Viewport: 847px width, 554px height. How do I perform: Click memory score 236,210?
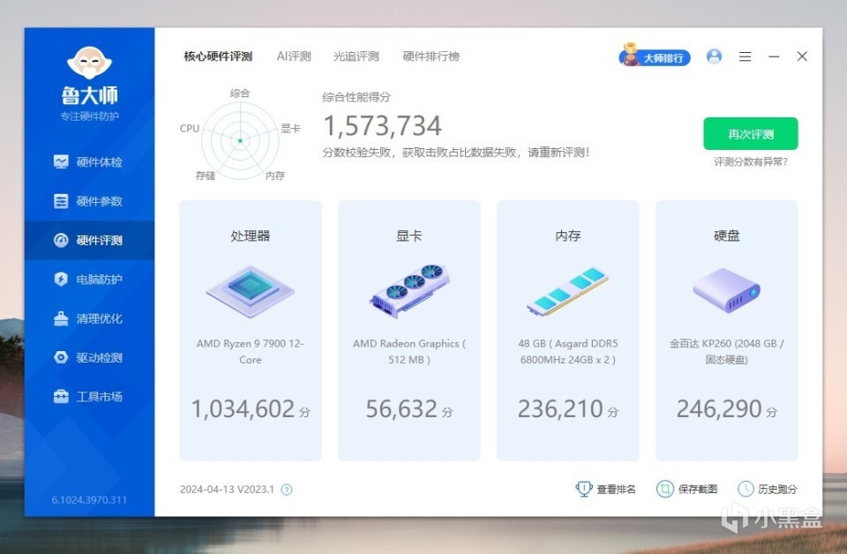pyautogui.click(x=560, y=408)
